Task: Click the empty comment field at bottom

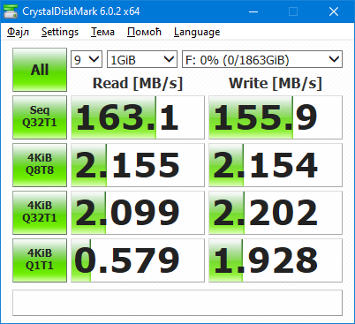Action: [x=177, y=303]
